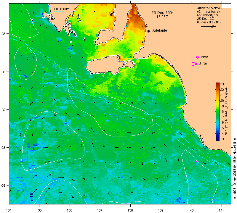Click the '200 1000m' depth contour label

click(x=61, y=9)
